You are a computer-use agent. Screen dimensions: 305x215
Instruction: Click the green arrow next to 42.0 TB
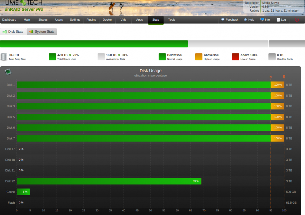(70, 55)
